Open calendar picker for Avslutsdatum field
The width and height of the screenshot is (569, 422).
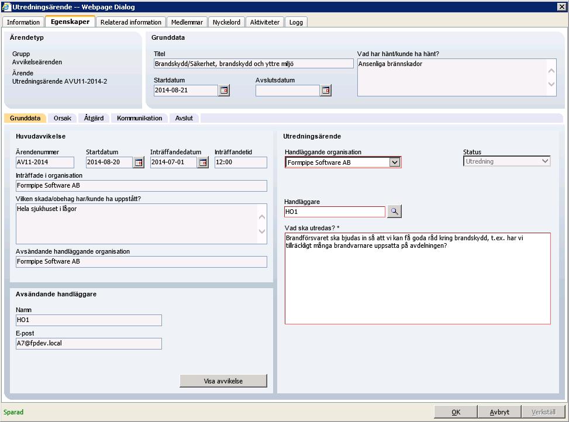pyautogui.click(x=326, y=90)
